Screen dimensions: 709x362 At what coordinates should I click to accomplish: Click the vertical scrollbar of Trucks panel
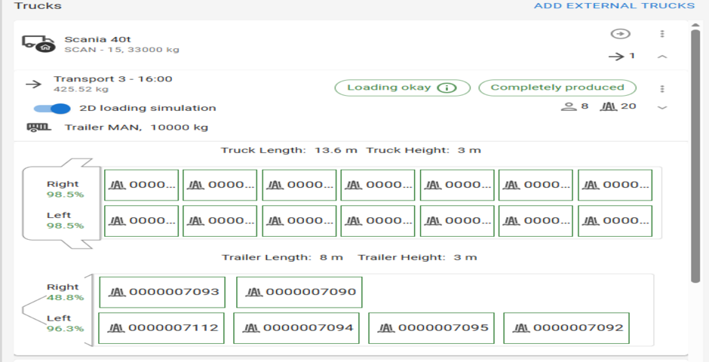pyautogui.click(x=695, y=151)
